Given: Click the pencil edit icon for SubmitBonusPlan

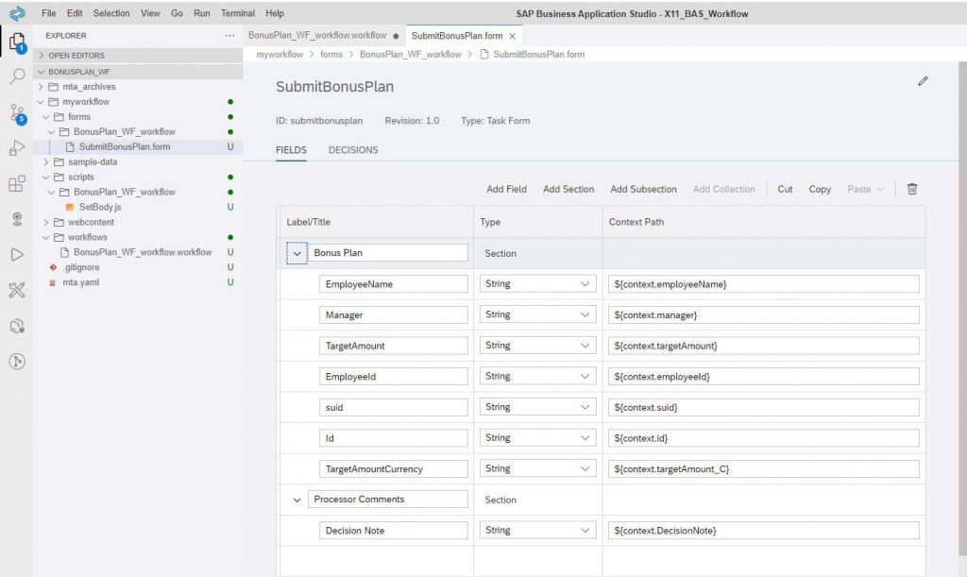Looking at the screenshot, I should [x=923, y=81].
